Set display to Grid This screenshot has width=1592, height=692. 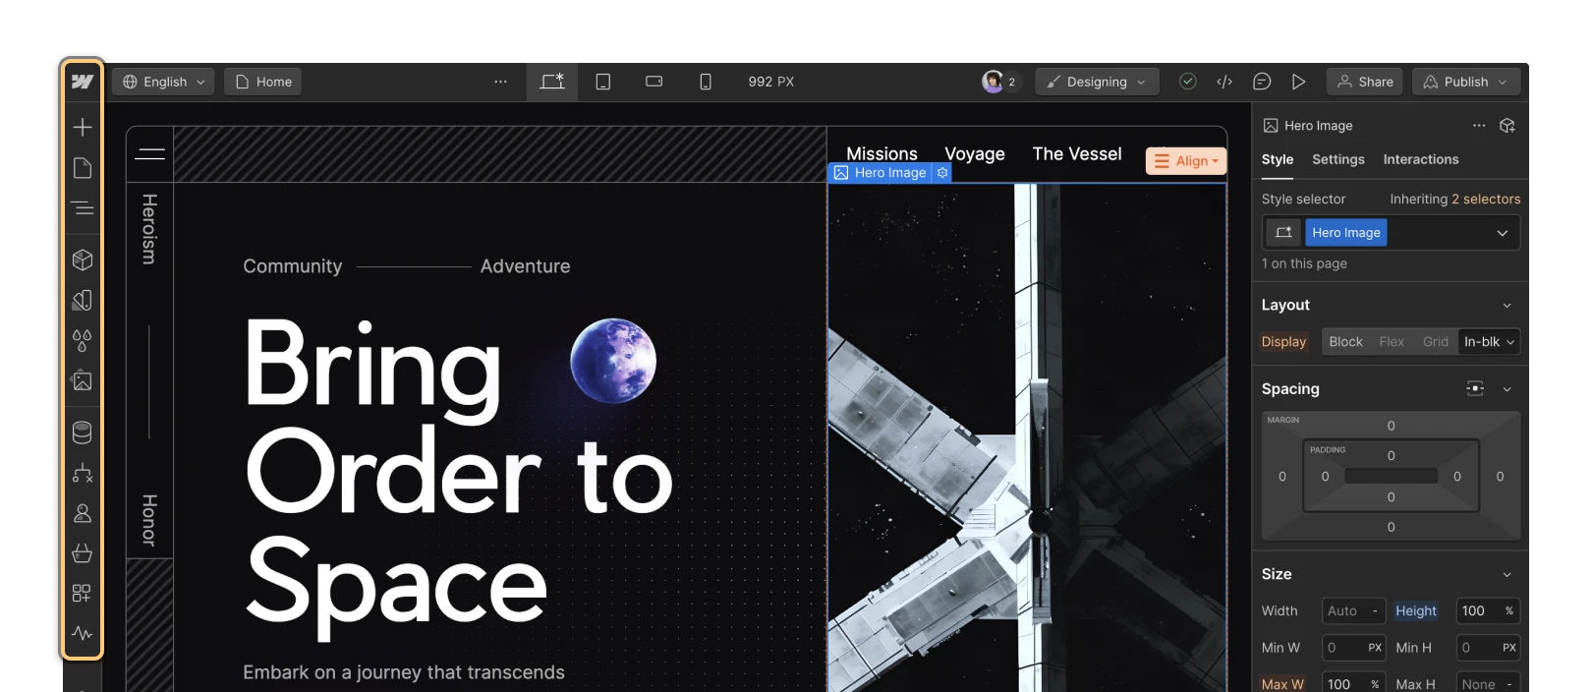1436,341
